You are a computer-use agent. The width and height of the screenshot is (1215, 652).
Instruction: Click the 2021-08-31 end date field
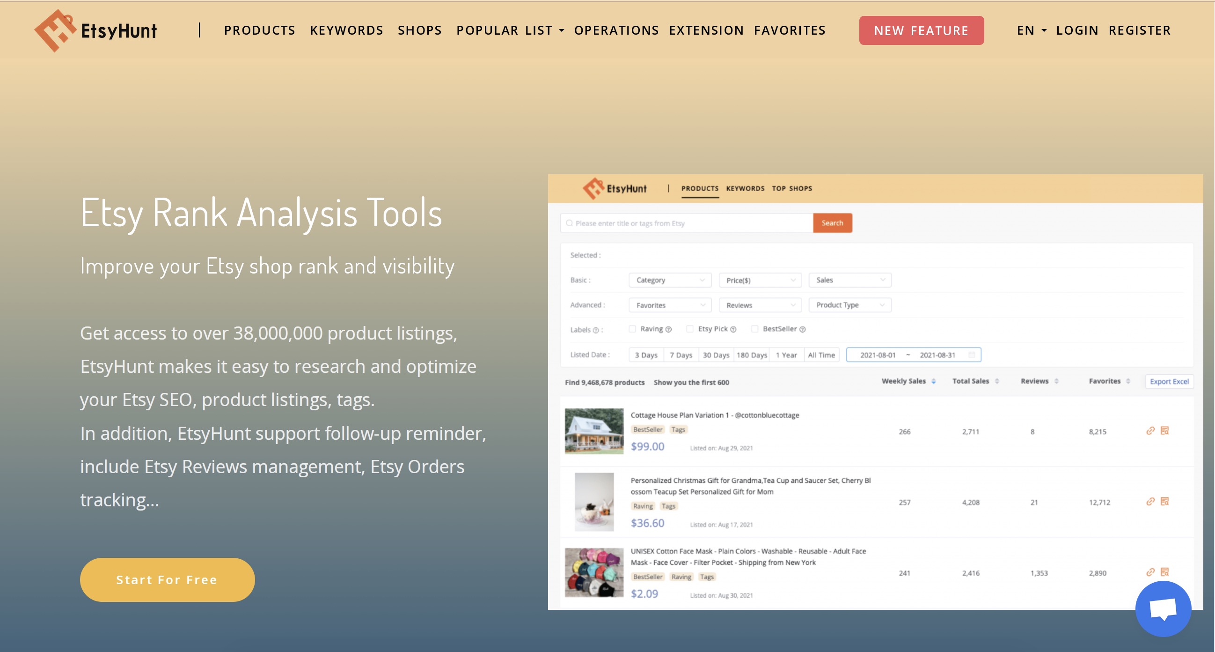coord(937,355)
